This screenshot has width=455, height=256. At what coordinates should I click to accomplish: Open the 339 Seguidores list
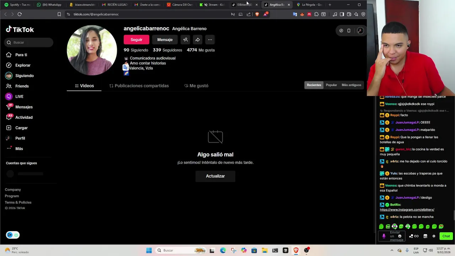pyautogui.click(x=167, y=50)
